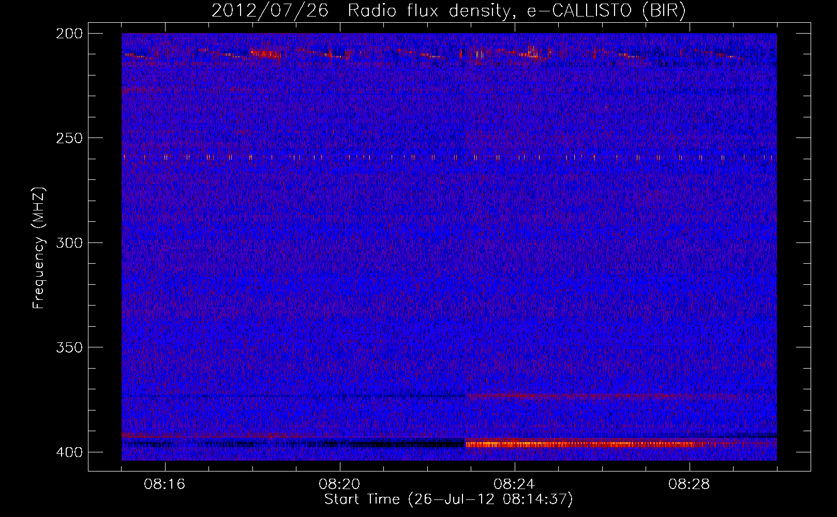Click the plot title '2012/07/26 Radio flux density'
The image size is (837, 517).
[x=449, y=10]
